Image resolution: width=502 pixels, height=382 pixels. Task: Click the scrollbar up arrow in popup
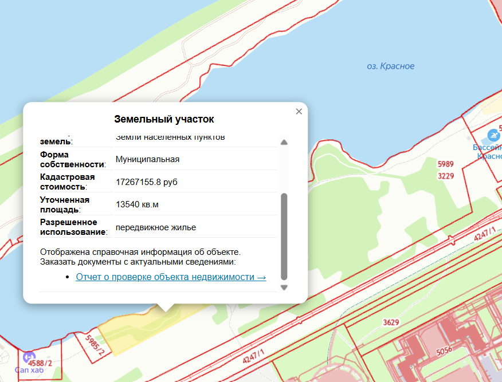pyautogui.click(x=284, y=143)
